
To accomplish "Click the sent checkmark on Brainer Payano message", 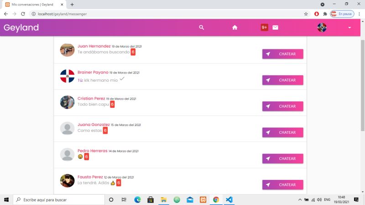I will tap(122, 79).
